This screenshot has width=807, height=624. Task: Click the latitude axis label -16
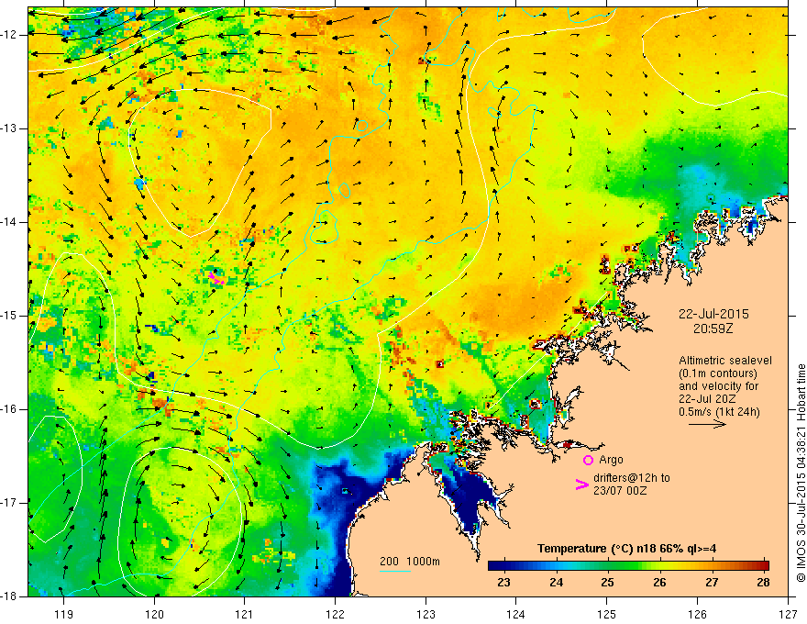(10, 409)
